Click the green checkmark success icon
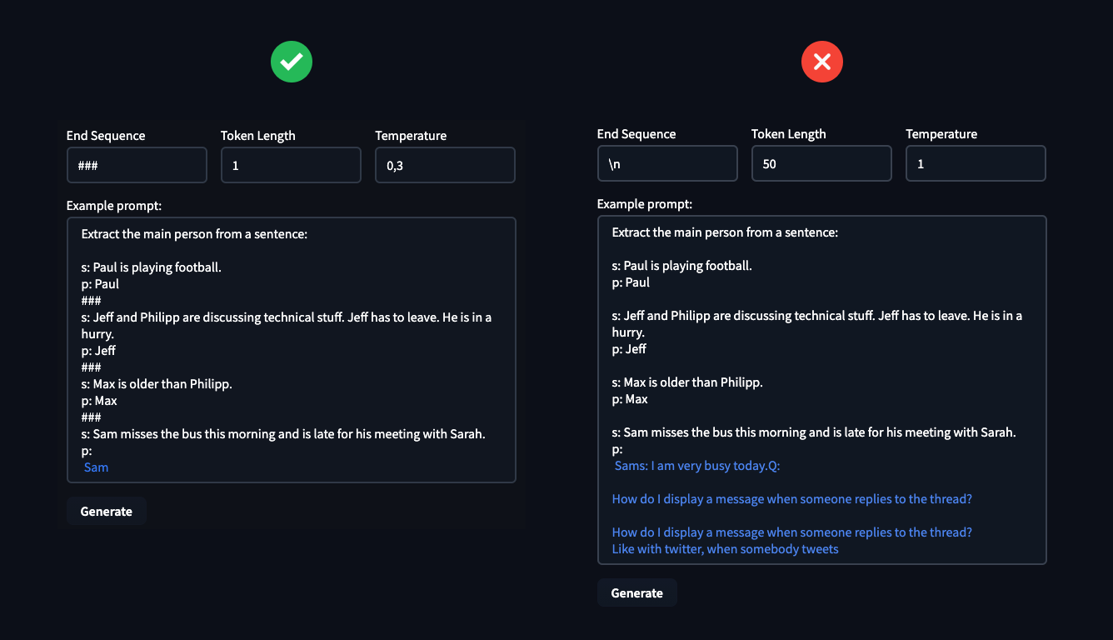Screen dimensions: 1113x640 tap(291, 62)
